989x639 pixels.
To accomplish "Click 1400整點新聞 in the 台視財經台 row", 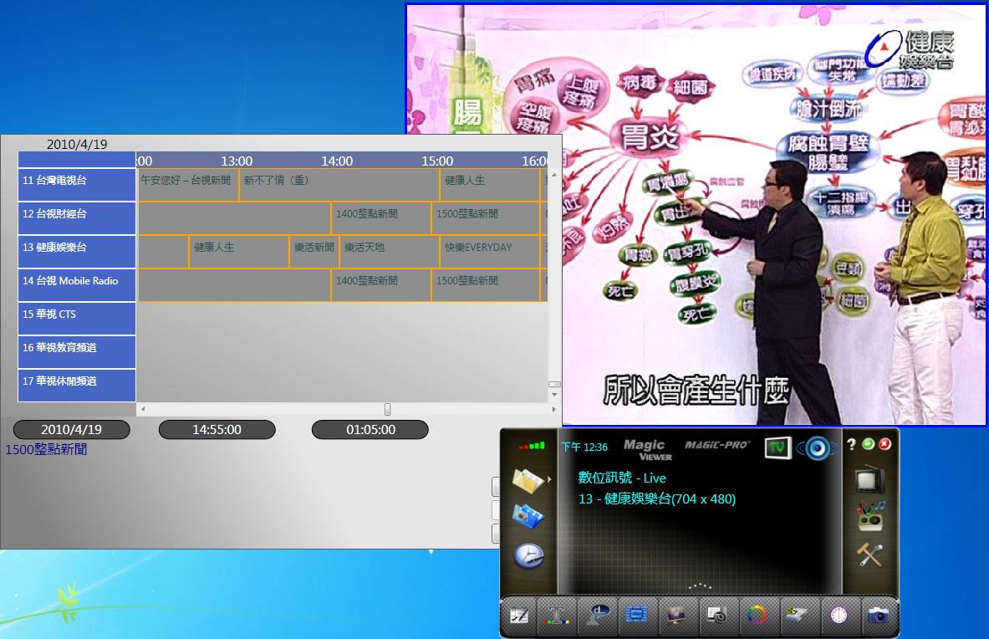I will click(x=381, y=218).
